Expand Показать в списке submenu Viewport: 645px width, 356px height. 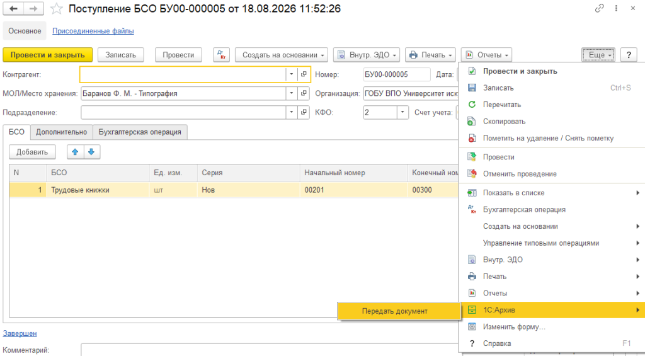click(x=552, y=193)
